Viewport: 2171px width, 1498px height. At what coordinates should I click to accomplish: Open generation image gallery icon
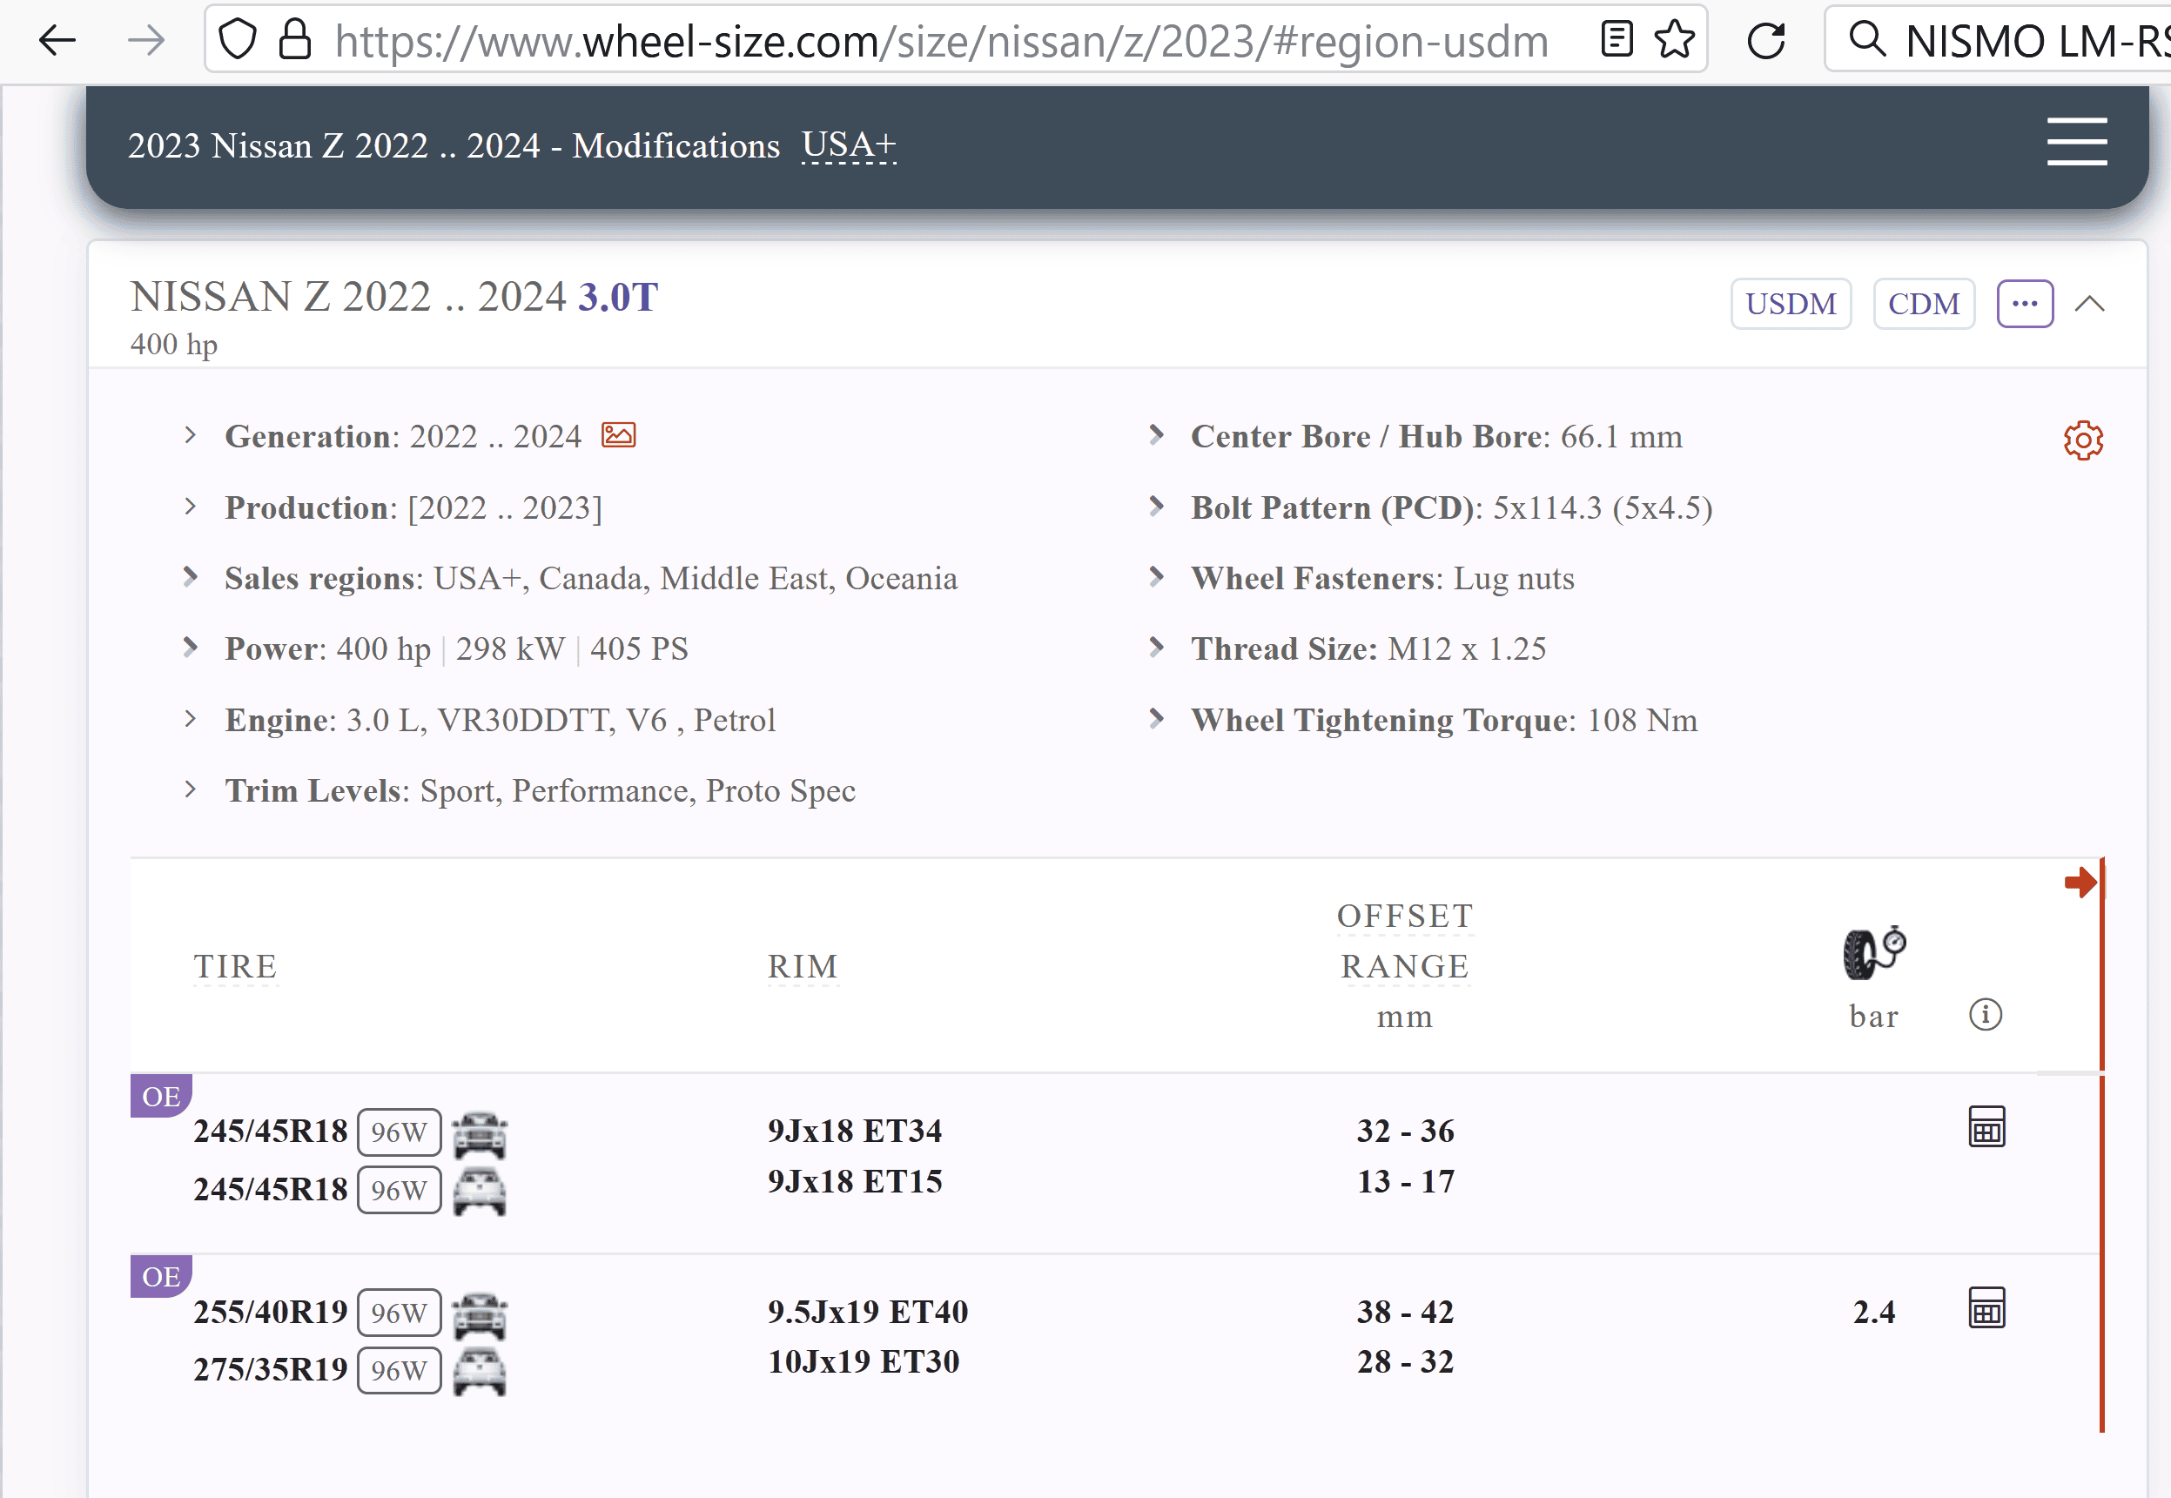(619, 435)
